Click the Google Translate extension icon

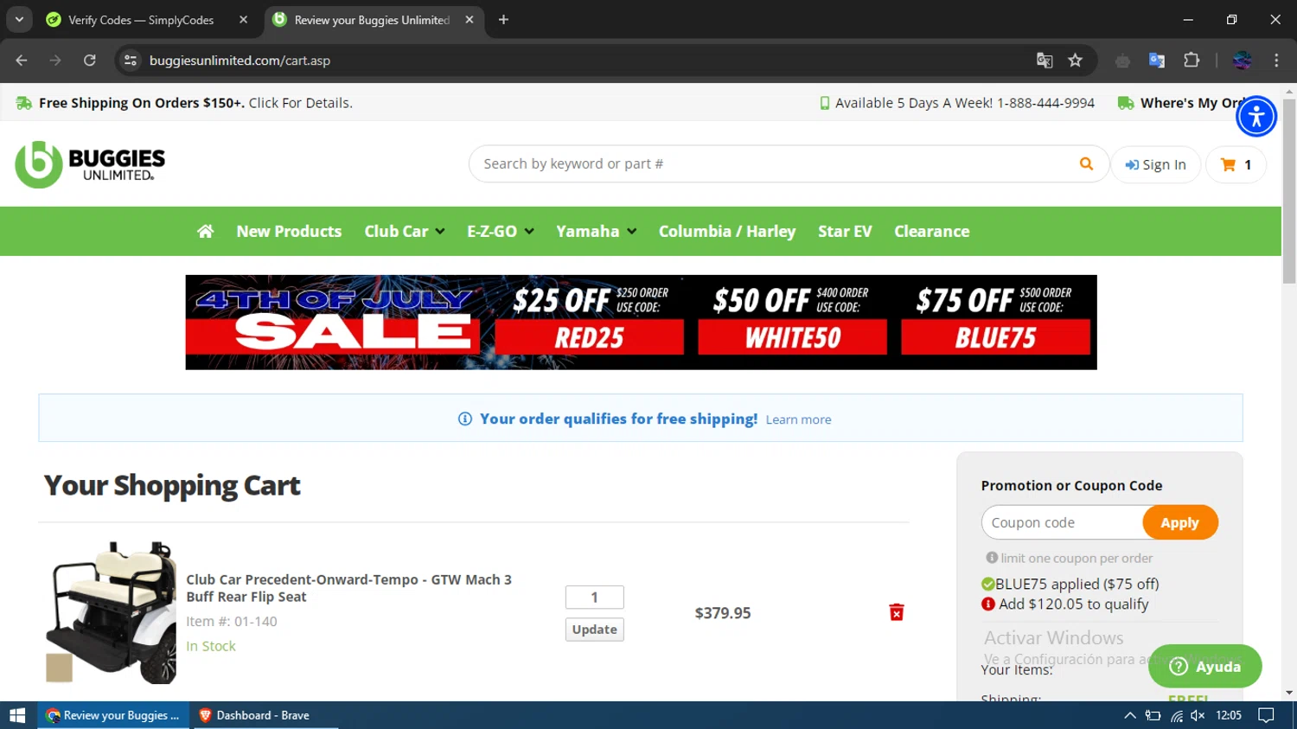[x=1157, y=61]
